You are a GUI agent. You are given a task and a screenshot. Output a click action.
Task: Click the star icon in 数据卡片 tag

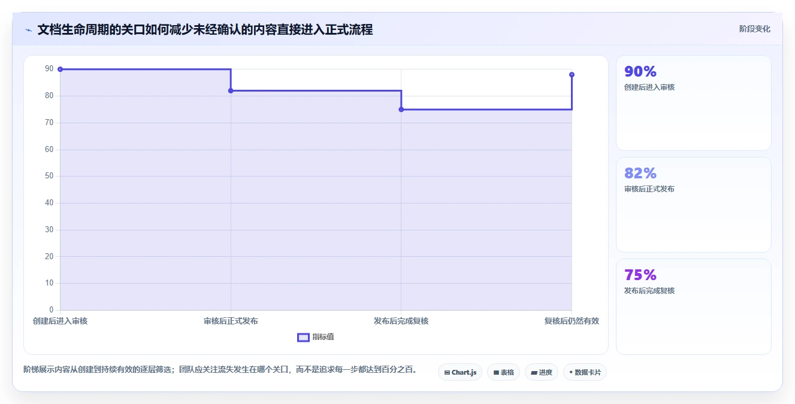(x=571, y=372)
